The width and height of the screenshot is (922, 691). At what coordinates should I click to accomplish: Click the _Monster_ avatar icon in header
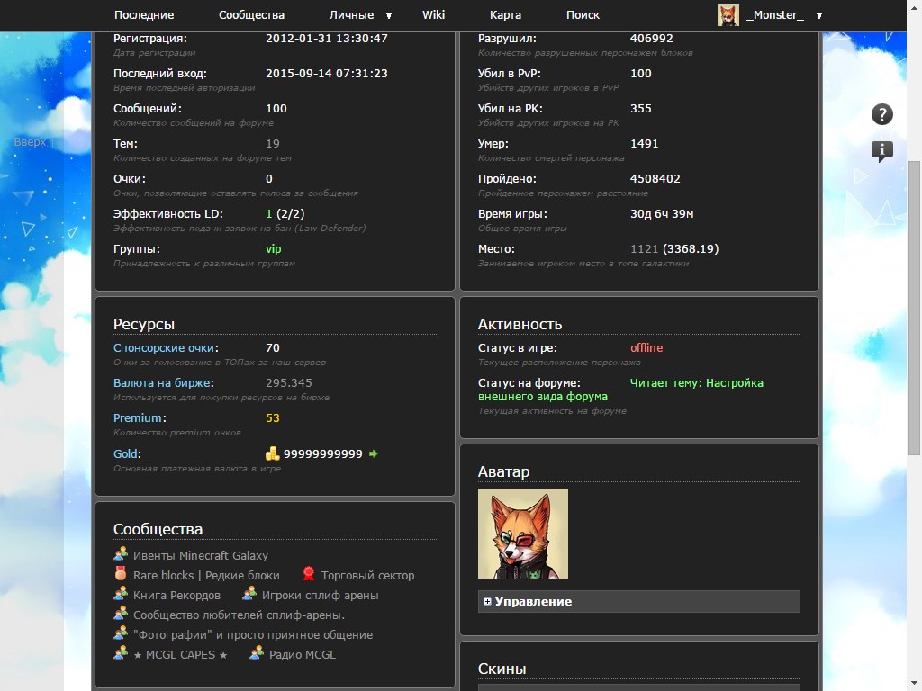tap(728, 14)
